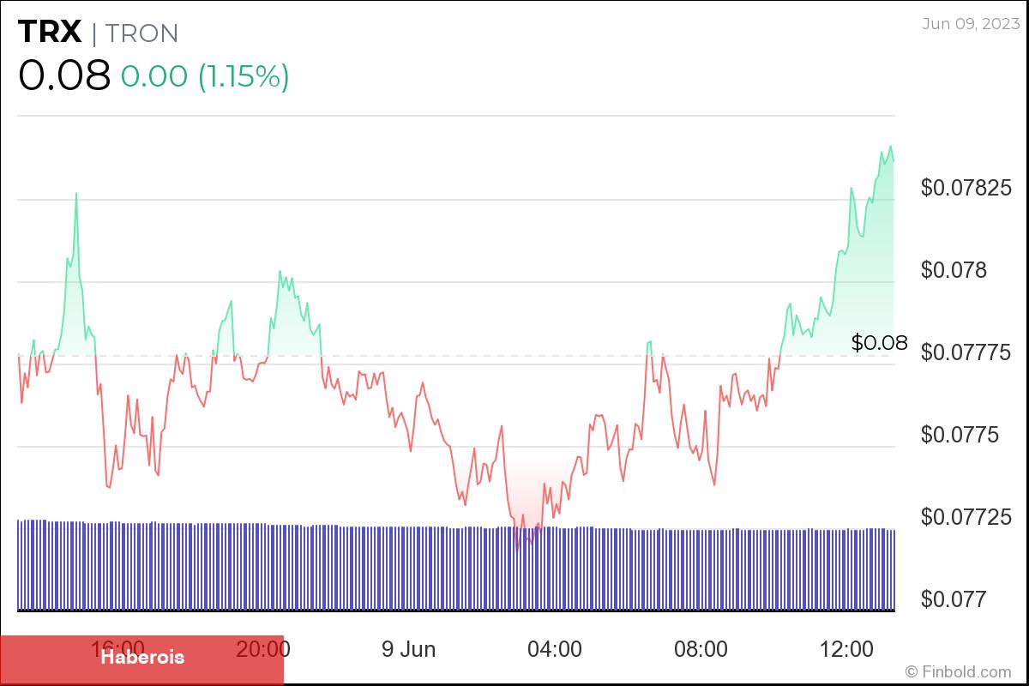This screenshot has height=686, width=1029.
Task: Click the TRON coin name
Action: click(141, 33)
